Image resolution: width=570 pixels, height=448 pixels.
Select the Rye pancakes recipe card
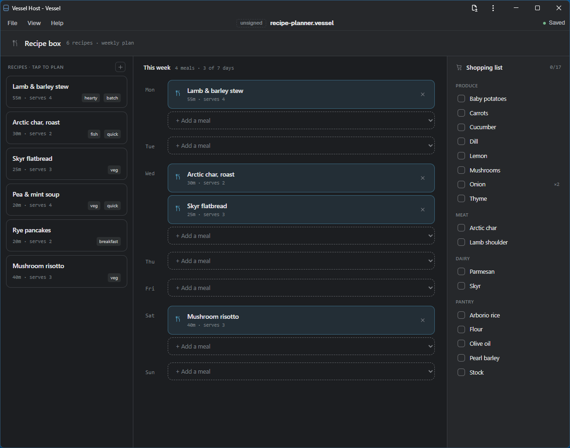point(66,235)
